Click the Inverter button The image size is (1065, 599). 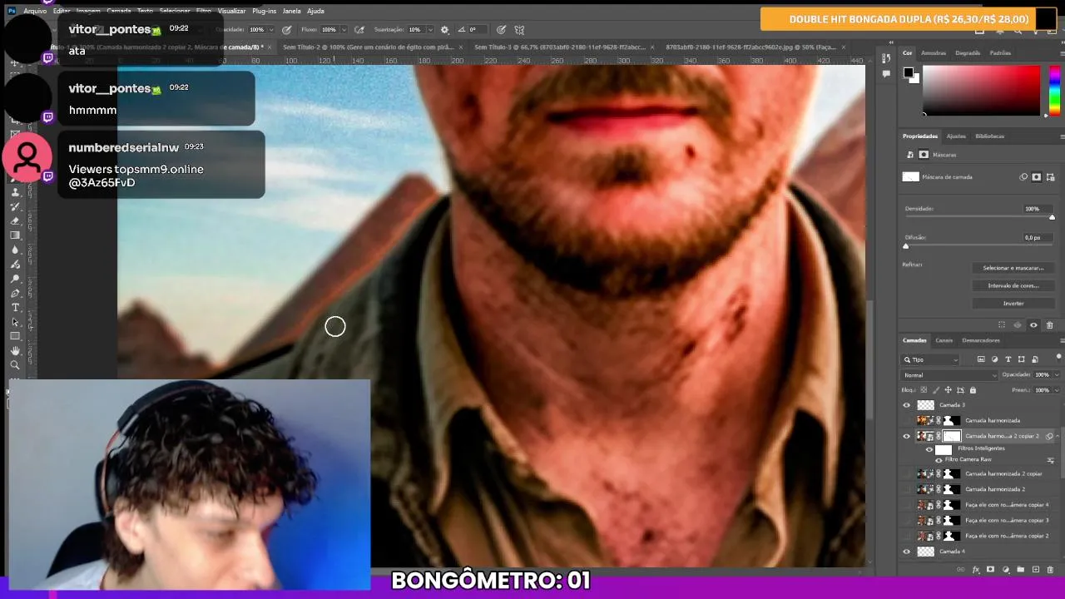point(1013,304)
